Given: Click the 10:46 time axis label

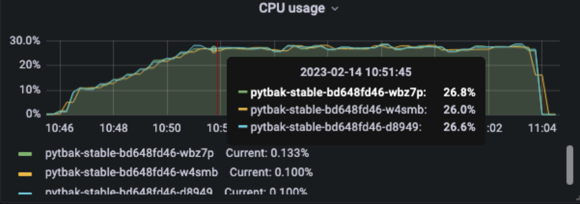Looking at the screenshot, I should pos(59,128).
